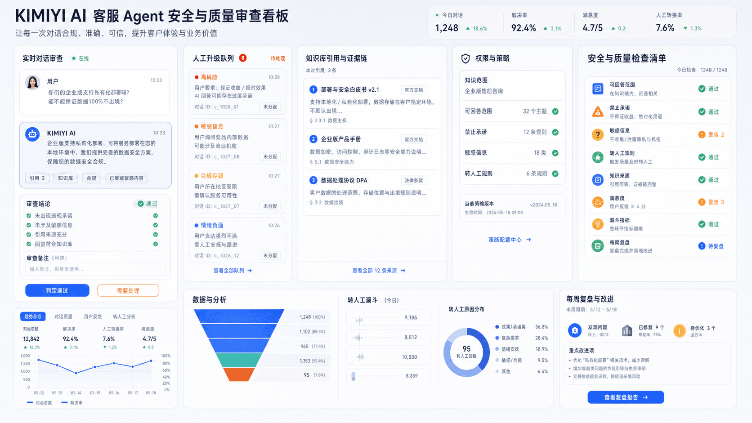Click the green check beside 12 条规则
The height and width of the screenshot is (423, 752).
pos(555,132)
